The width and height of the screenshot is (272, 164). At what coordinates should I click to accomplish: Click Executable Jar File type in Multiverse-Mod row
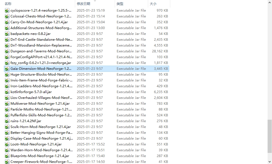(131, 104)
